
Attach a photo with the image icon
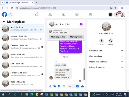[55, 86]
